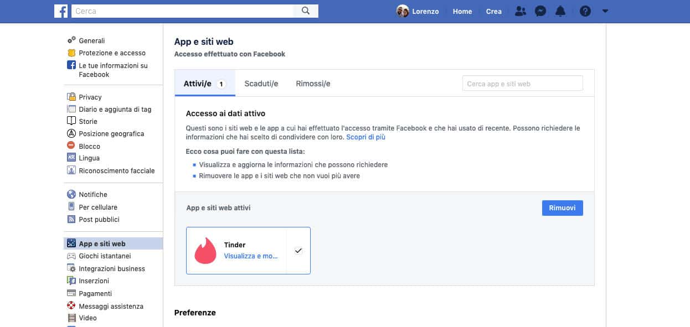690x327 pixels.
Task: Go to Home in top bar
Action: point(462,11)
